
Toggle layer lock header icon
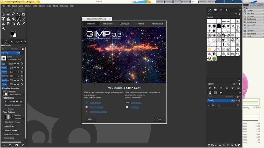[213, 106]
